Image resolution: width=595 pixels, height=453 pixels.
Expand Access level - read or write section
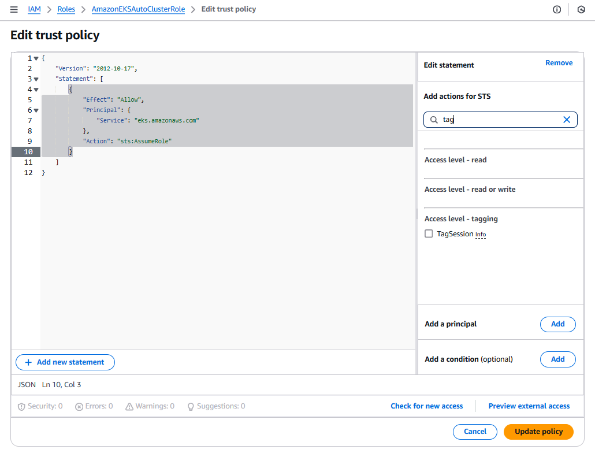pos(470,190)
